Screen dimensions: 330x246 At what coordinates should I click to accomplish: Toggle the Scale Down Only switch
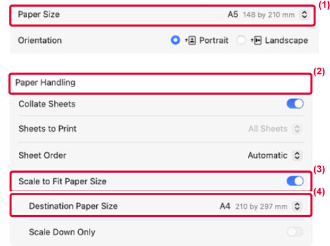pyautogui.click(x=295, y=232)
